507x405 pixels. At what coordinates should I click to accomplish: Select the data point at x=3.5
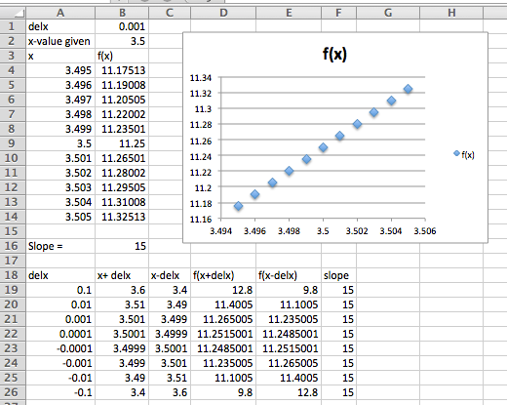[x=323, y=147]
